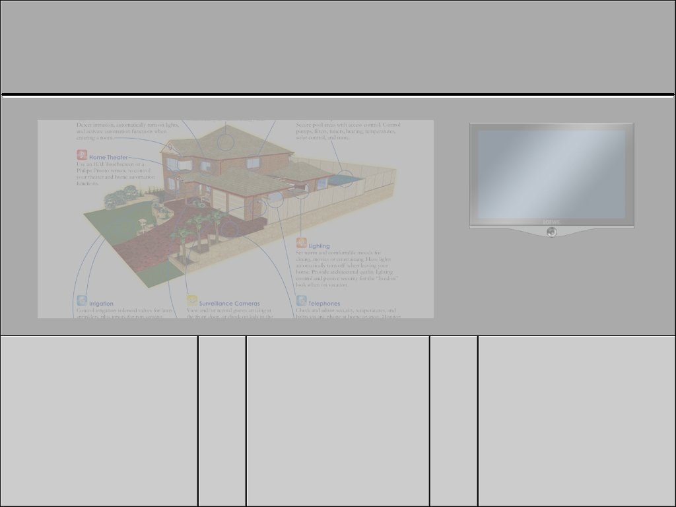Select the yellow Surveillance Cameras icon

(x=192, y=301)
